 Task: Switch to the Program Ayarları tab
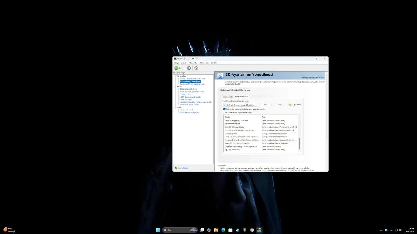241,96
